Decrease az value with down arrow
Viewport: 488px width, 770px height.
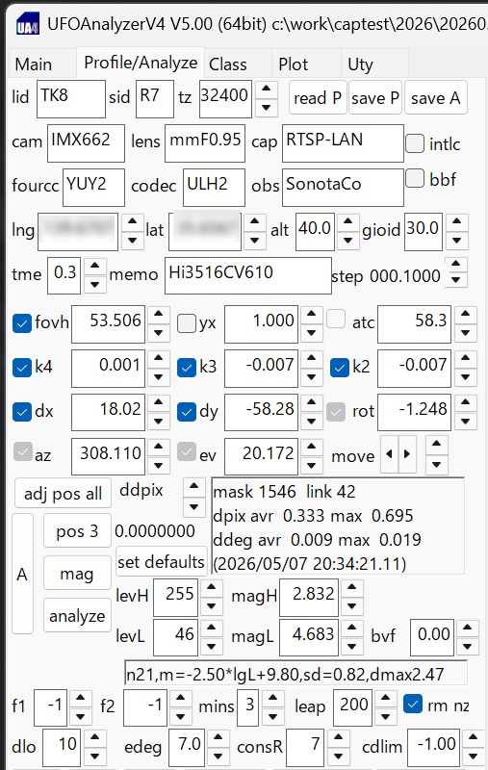point(159,465)
